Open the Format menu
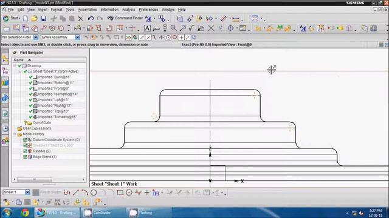389x218 pixels. pos(57,10)
